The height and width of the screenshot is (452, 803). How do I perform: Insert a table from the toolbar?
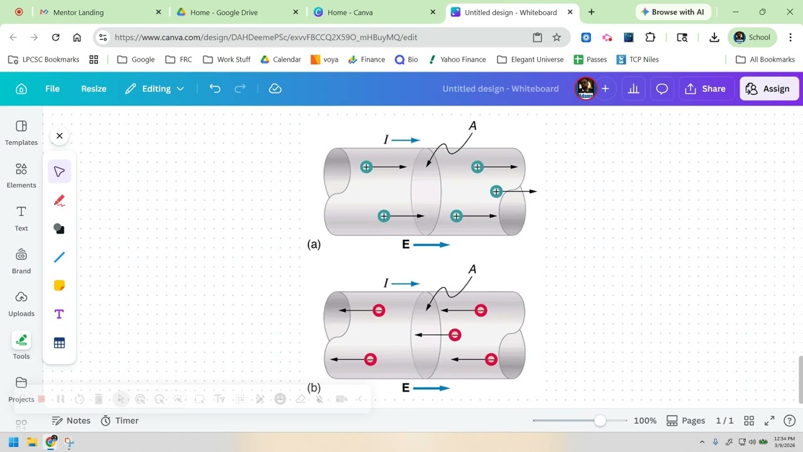click(x=60, y=343)
